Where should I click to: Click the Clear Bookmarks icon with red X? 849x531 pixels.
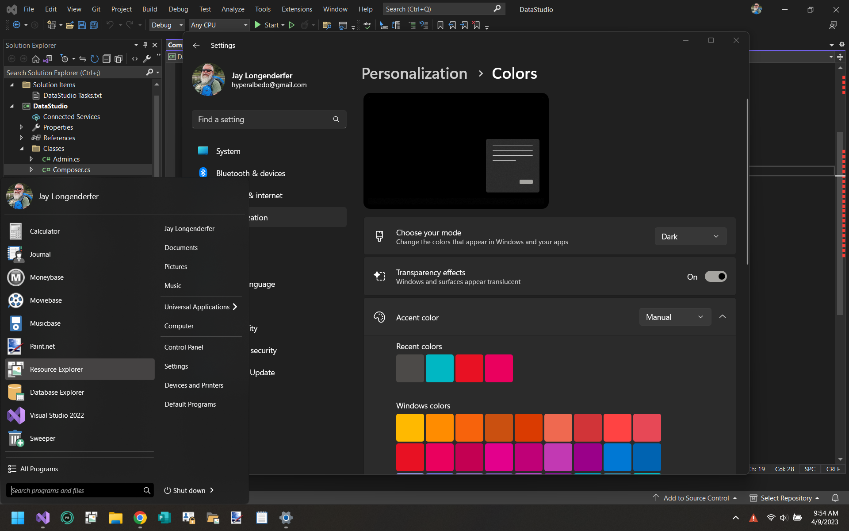click(476, 25)
